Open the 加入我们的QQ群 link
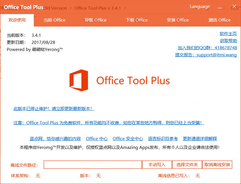 click(207, 48)
